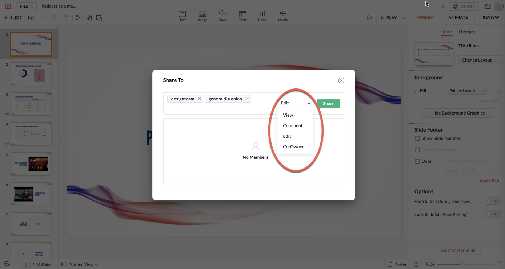Expand the Fill section triangle

click(416, 91)
